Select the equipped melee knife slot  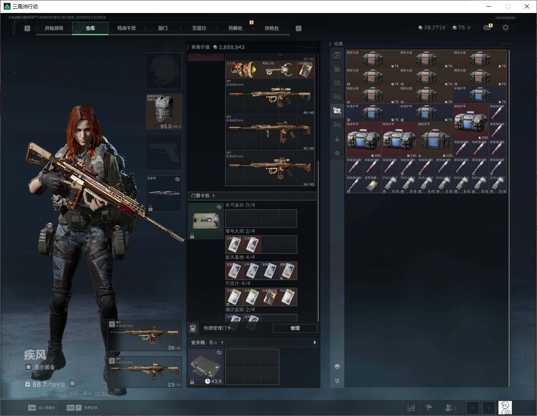coord(164,193)
